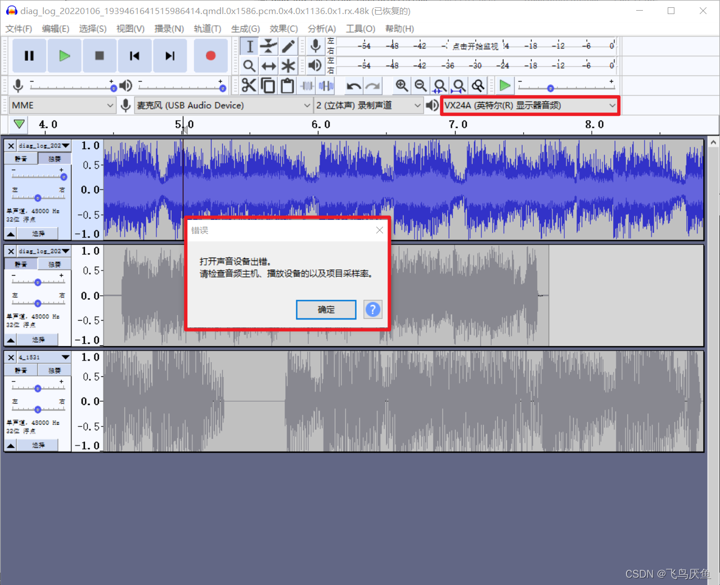Close the error dialog with the X

pos(380,230)
